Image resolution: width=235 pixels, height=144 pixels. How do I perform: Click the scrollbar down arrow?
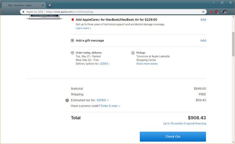pyautogui.click(x=233, y=142)
